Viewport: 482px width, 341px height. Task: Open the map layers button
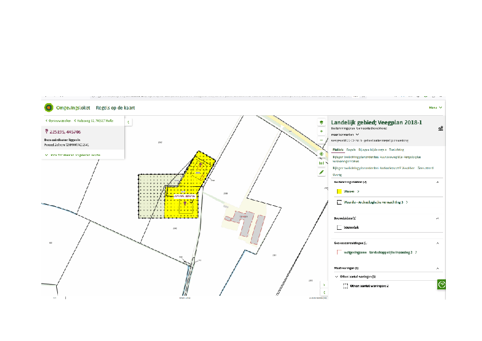click(x=321, y=122)
